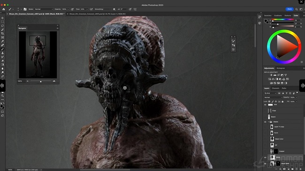This screenshot has height=171, width=305.
Task: Switch to the Patterns tab
Action: pyautogui.click(x=288, y=15)
